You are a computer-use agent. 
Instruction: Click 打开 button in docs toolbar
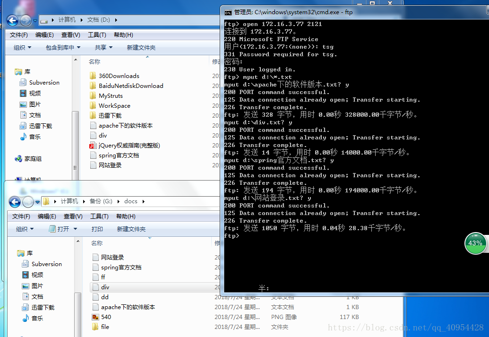click(x=59, y=229)
